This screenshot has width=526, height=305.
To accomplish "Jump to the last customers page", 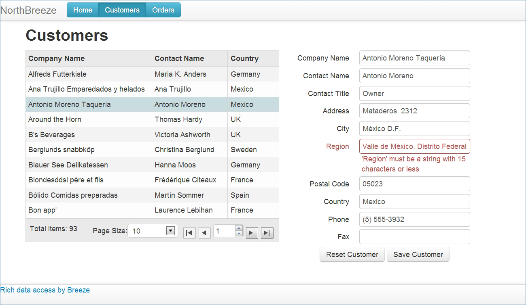I will pyautogui.click(x=267, y=233).
